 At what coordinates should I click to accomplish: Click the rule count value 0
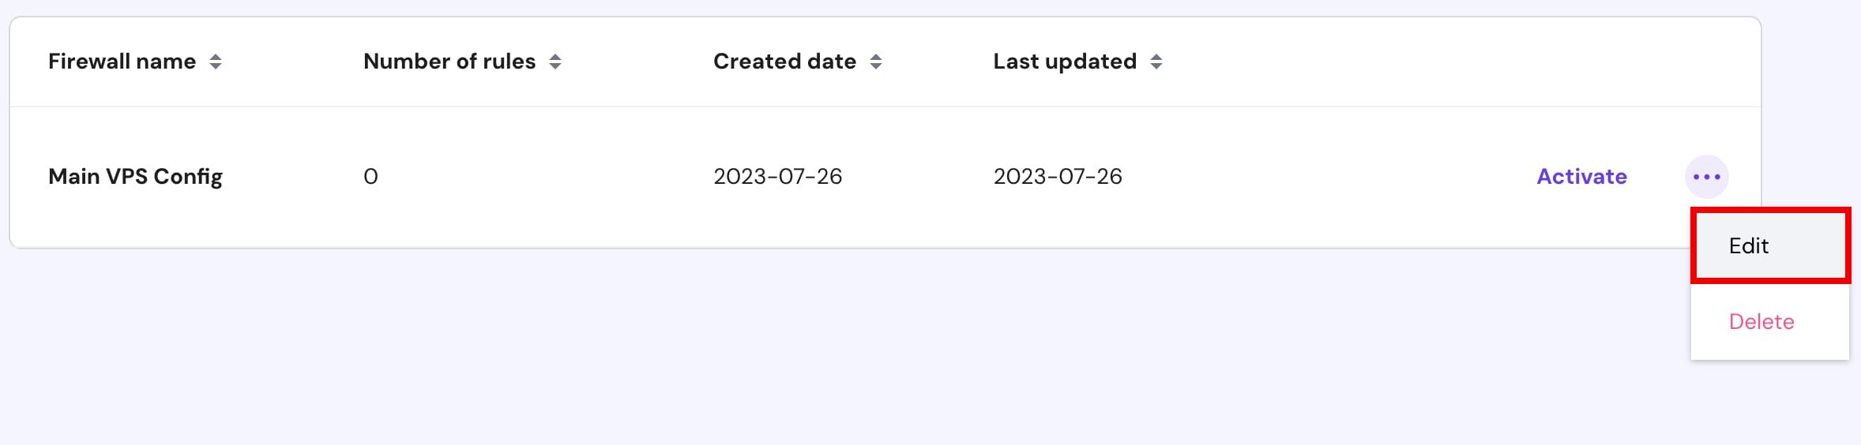click(370, 177)
